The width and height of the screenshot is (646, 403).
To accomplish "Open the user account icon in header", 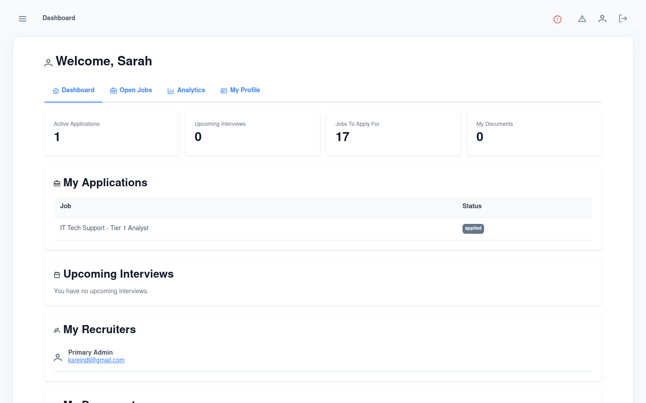I will coord(602,18).
